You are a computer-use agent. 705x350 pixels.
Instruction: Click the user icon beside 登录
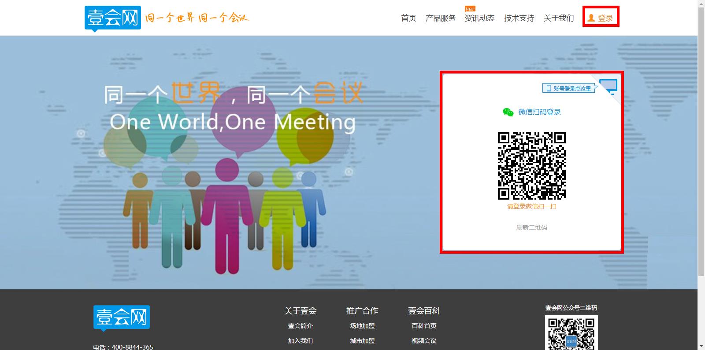pos(591,18)
